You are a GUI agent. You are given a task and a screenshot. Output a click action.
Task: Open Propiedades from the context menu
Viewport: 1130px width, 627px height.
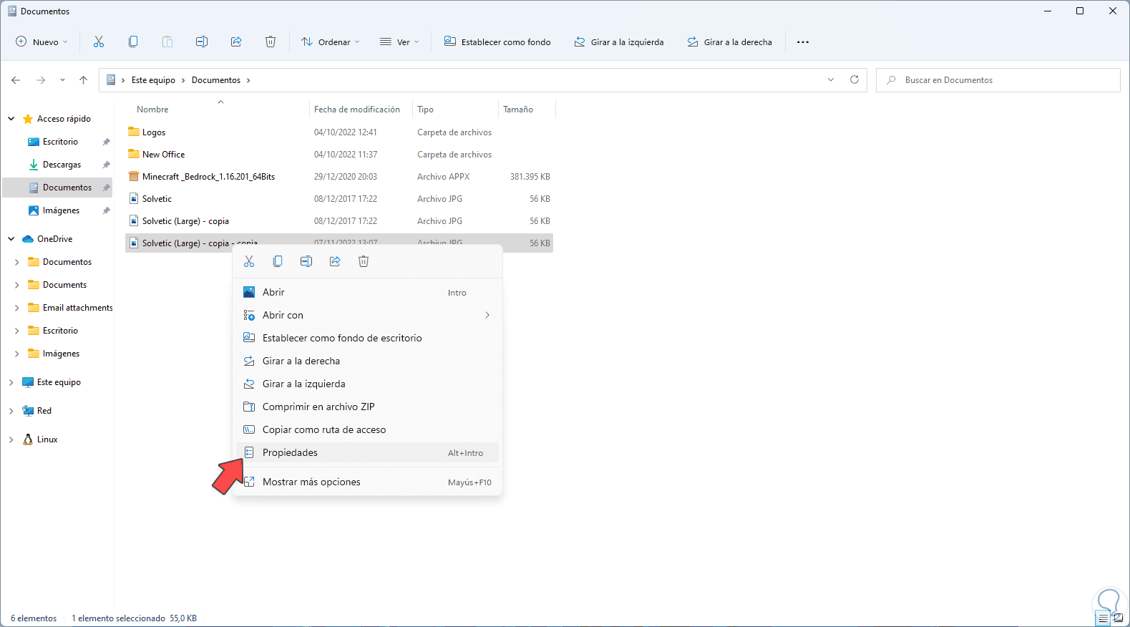pyautogui.click(x=368, y=452)
